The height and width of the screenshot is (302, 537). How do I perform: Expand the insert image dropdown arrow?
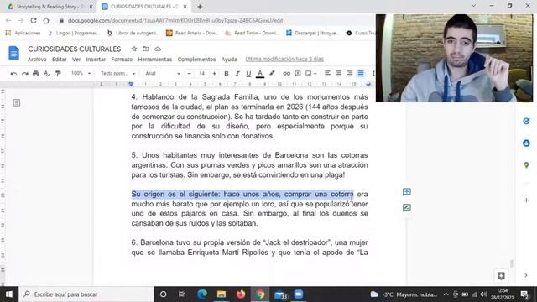(315, 74)
